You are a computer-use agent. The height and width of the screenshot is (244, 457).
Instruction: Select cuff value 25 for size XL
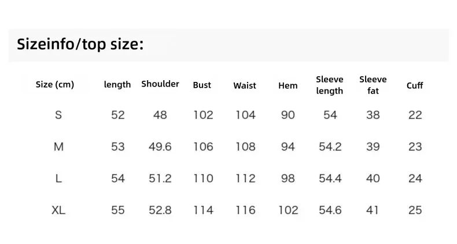coord(415,210)
